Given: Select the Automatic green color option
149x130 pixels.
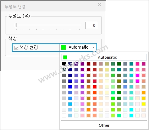Looking at the screenshot, I should (x=104, y=57).
